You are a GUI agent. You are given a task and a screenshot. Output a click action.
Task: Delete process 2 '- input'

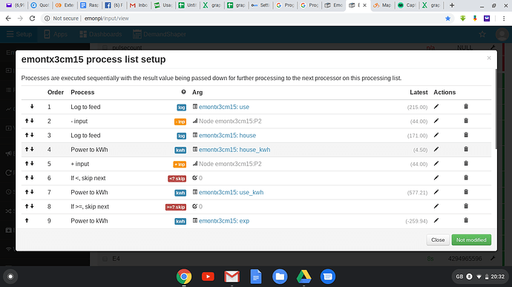click(x=466, y=121)
